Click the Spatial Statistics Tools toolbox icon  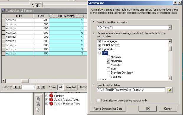point(51,103)
